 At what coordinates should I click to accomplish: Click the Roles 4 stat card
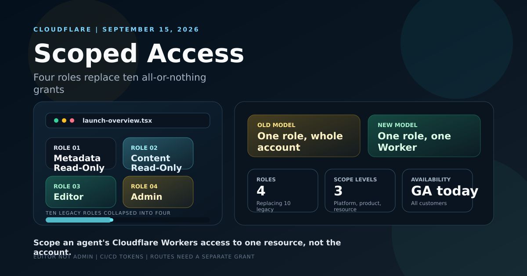coord(283,191)
